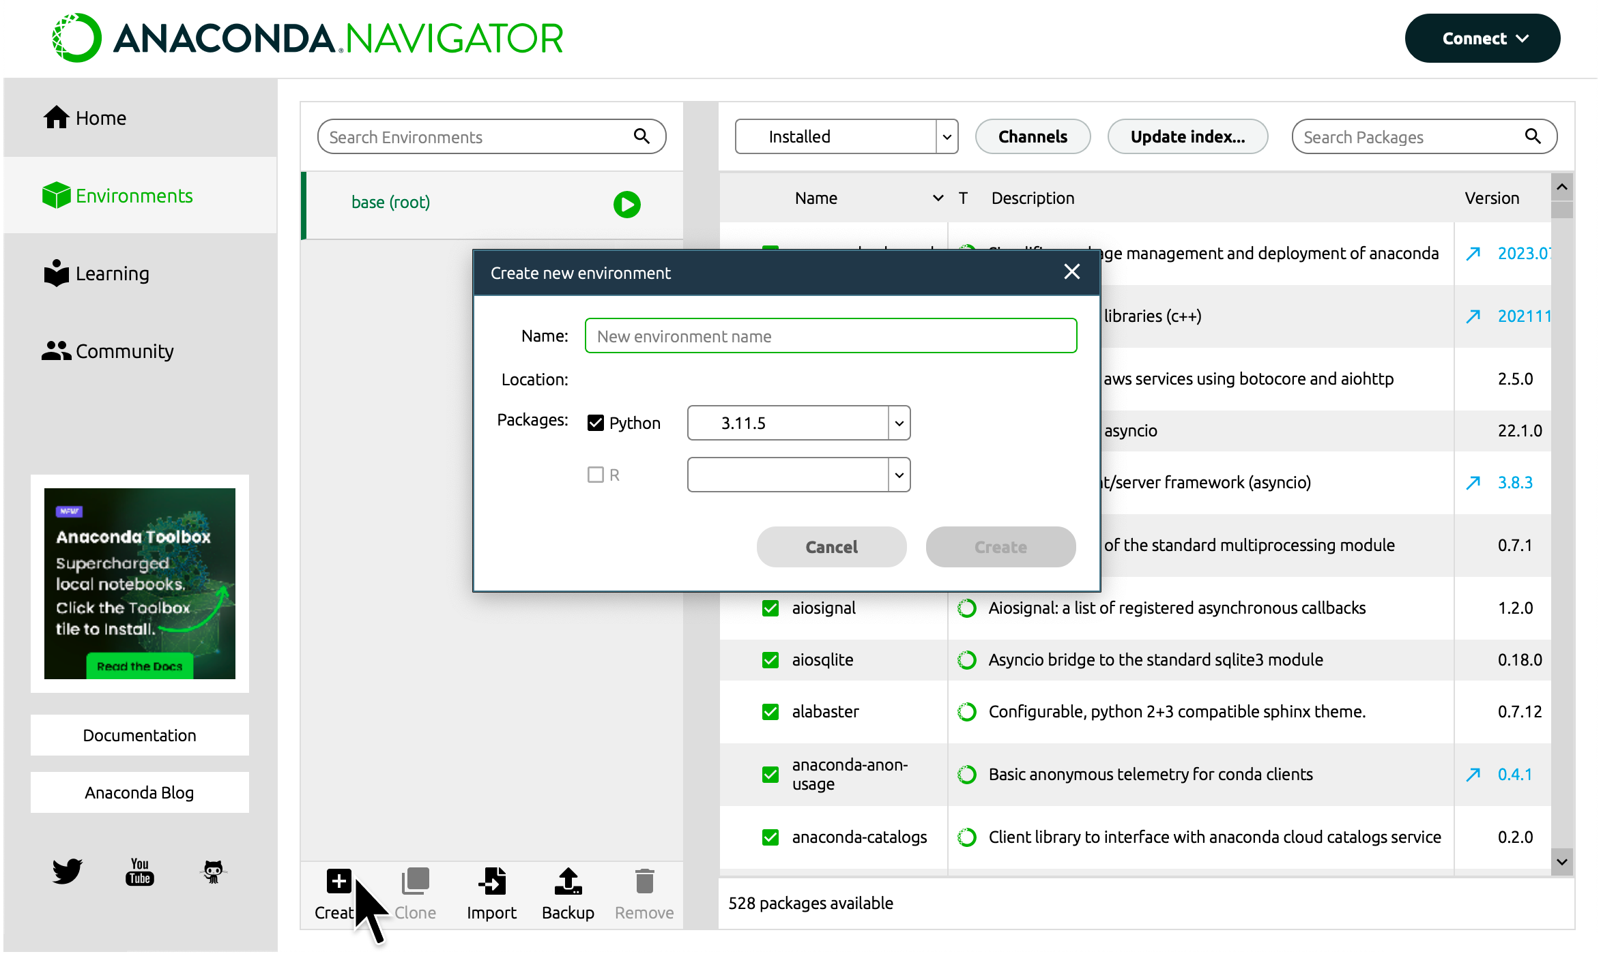1601x954 pixels.
Task: Uncheck the aiosignal package checkbox
Action: (x=770, y=608)
